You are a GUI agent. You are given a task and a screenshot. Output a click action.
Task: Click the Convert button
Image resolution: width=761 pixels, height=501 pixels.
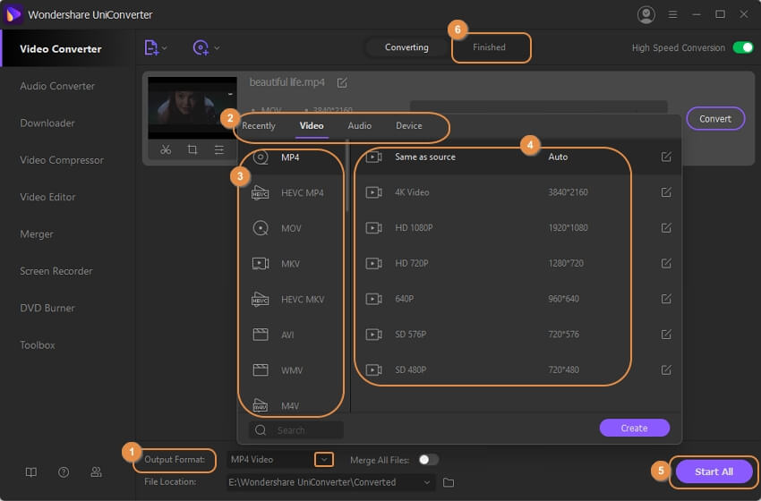point(715,119)
